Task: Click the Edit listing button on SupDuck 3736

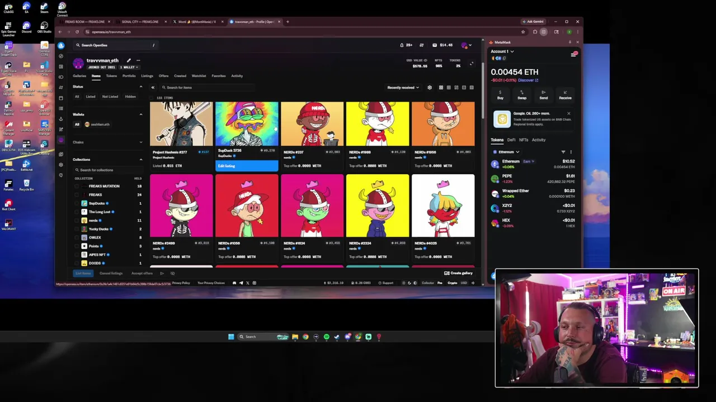Action: pyautogui.click(x=247, y=166)
